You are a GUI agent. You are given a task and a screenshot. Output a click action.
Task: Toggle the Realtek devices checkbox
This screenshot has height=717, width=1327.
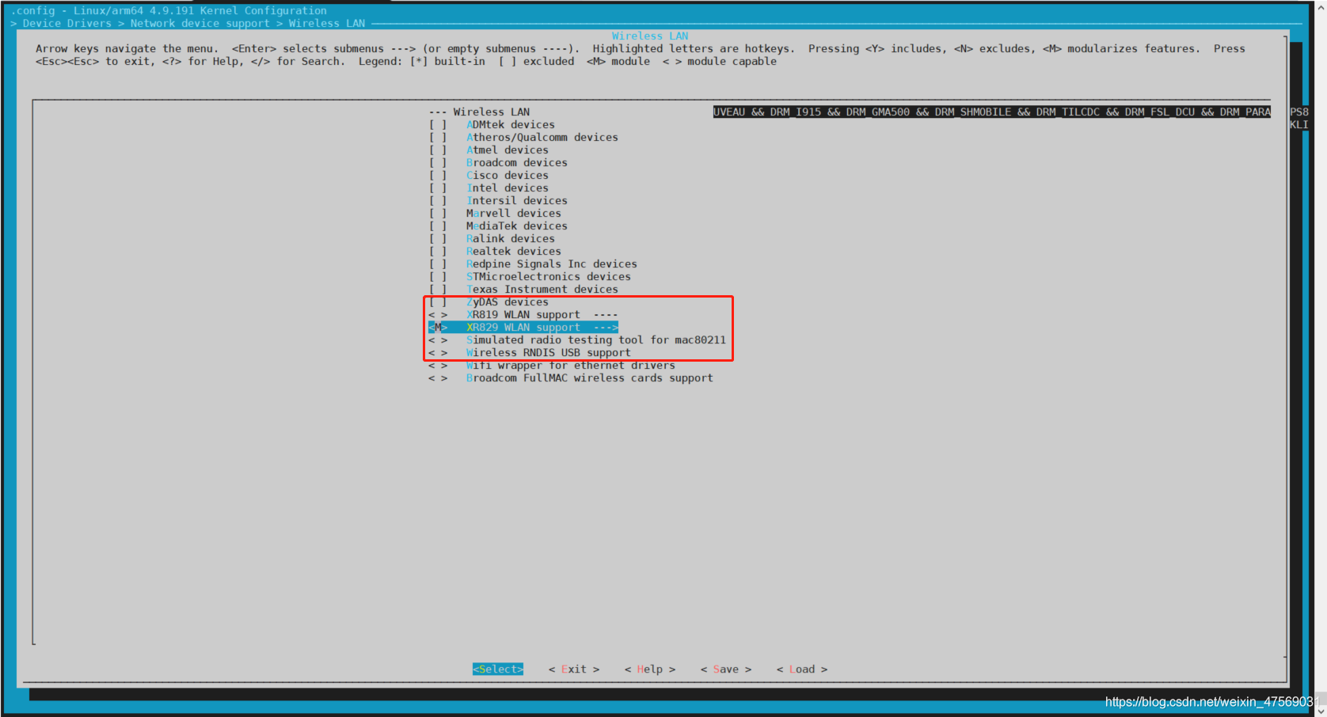(x=438, y=252)
